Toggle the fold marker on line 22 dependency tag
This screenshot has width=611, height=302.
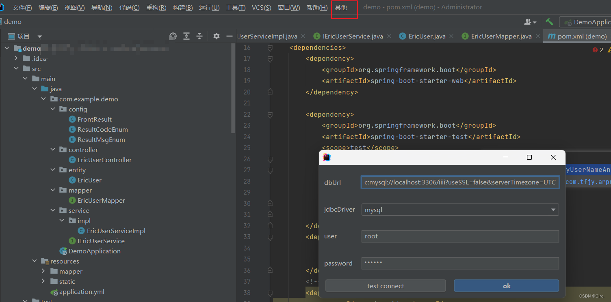click(x=270, y=115)
